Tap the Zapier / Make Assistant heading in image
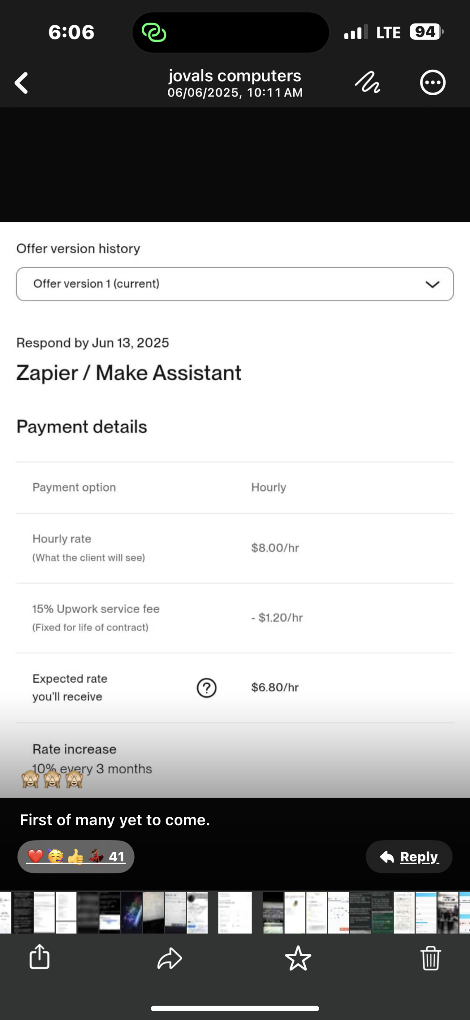This screenshot has width=470, height=1020. click(129, 373)
